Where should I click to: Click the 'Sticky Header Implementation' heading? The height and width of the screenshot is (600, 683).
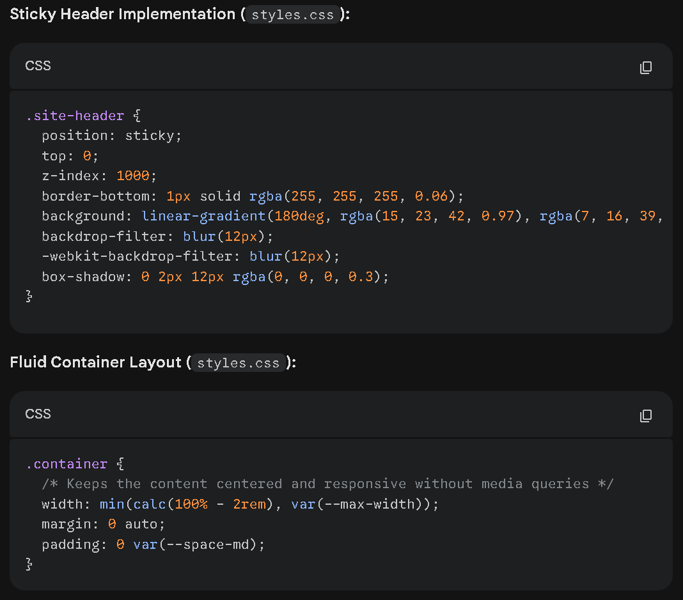pos(122,14)
